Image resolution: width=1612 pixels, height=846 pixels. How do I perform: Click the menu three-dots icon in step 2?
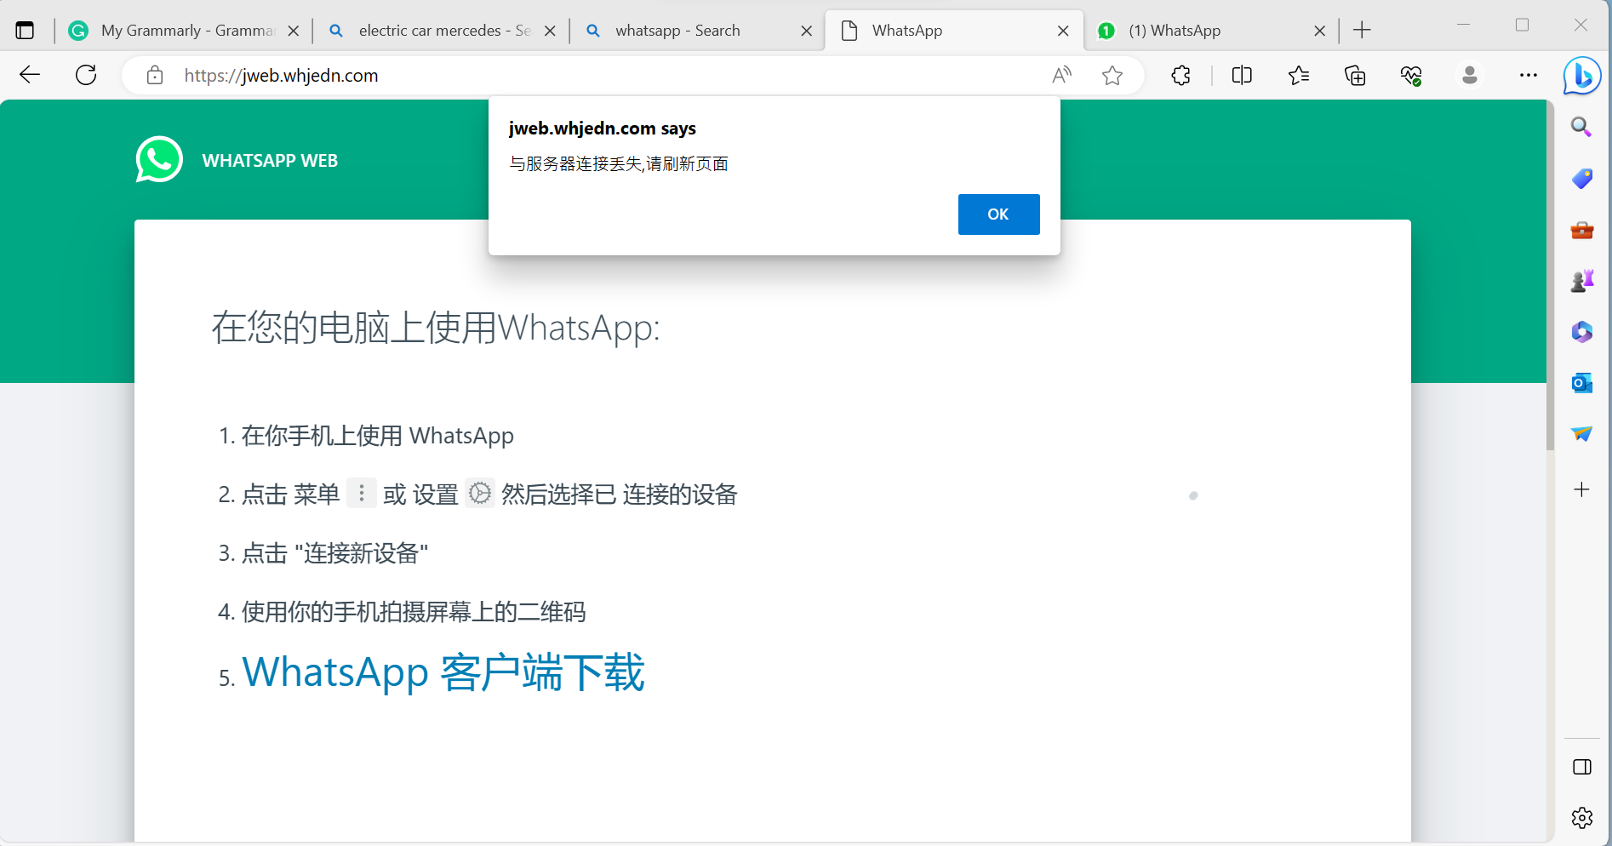[362, 494]
